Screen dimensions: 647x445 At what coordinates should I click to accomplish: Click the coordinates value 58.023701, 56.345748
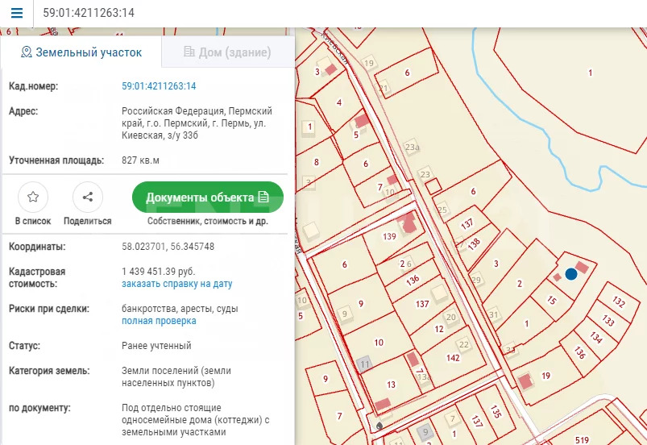(x=168, y=247)
